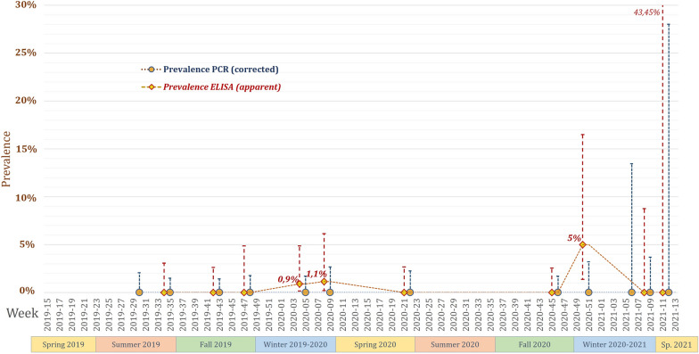
Task: Click the week label 2021-13
Action: 675,316
